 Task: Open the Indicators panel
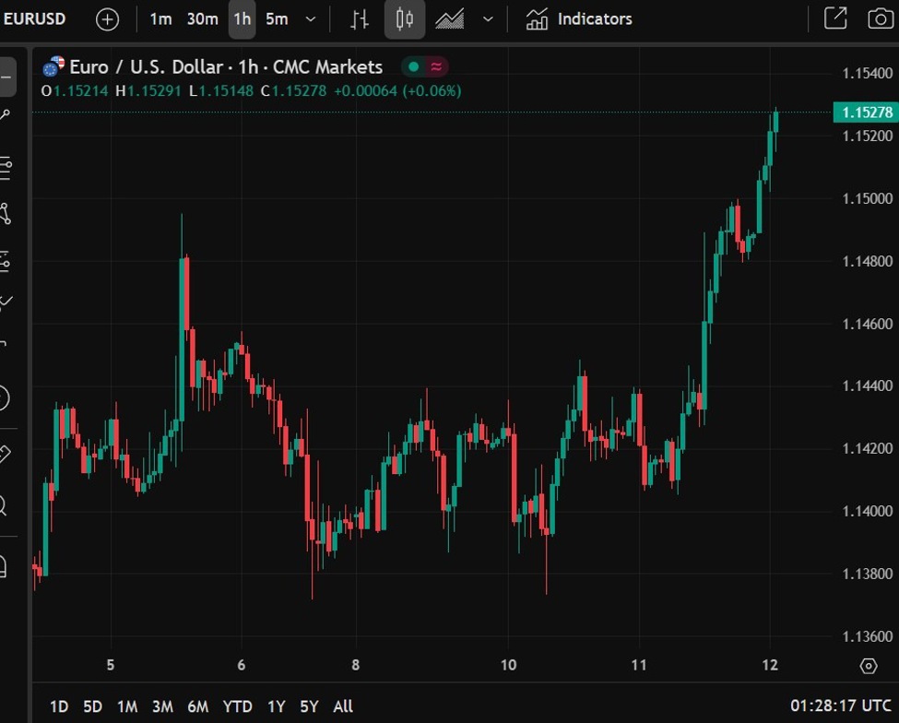click(x=579, y=19)
